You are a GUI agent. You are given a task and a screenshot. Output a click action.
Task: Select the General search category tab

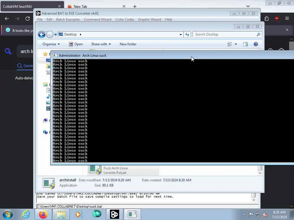pos(25,66)
